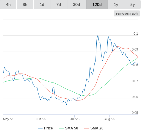
Task: Click the Jul '25 axis label
Action: [x=75, y=119]
